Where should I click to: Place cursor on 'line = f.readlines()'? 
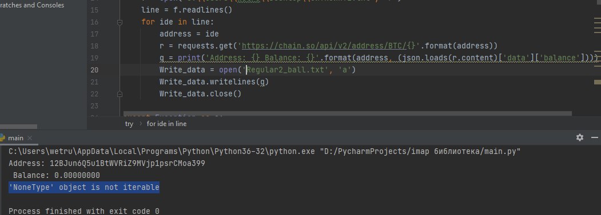tap(186, 10)
